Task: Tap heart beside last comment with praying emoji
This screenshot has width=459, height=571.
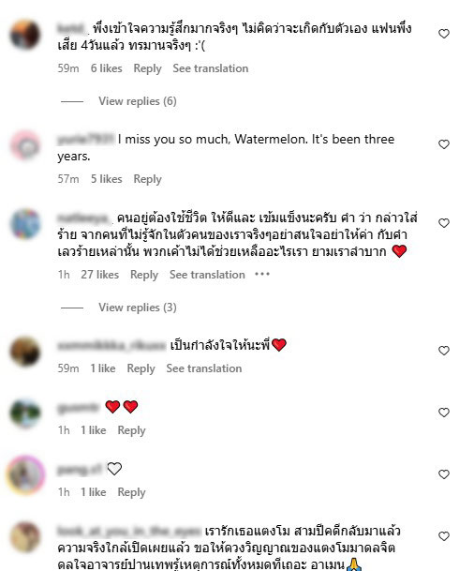Action: [x=444, y=536]
